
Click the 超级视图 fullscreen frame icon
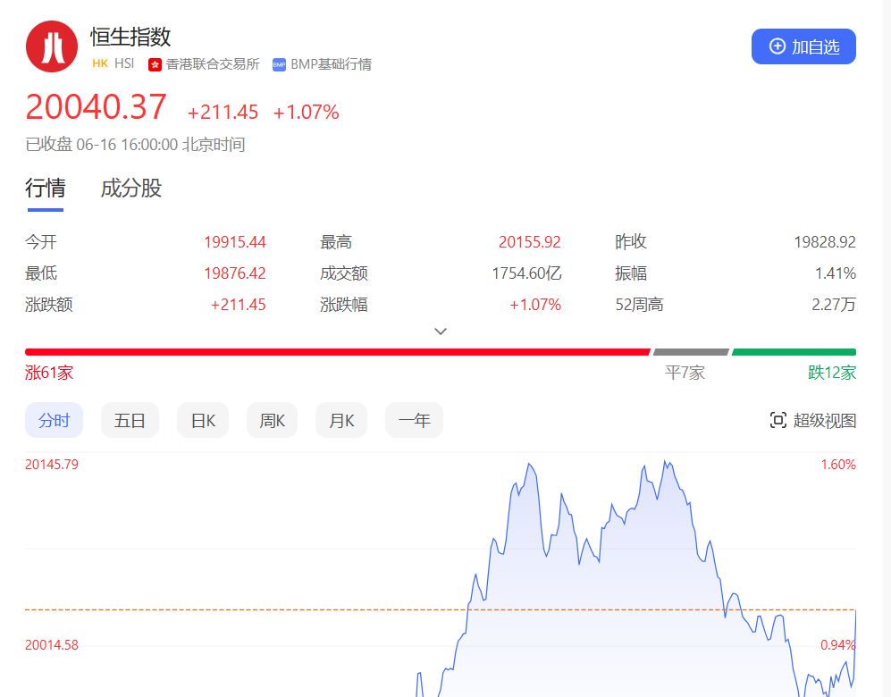[x=778, y=420]
